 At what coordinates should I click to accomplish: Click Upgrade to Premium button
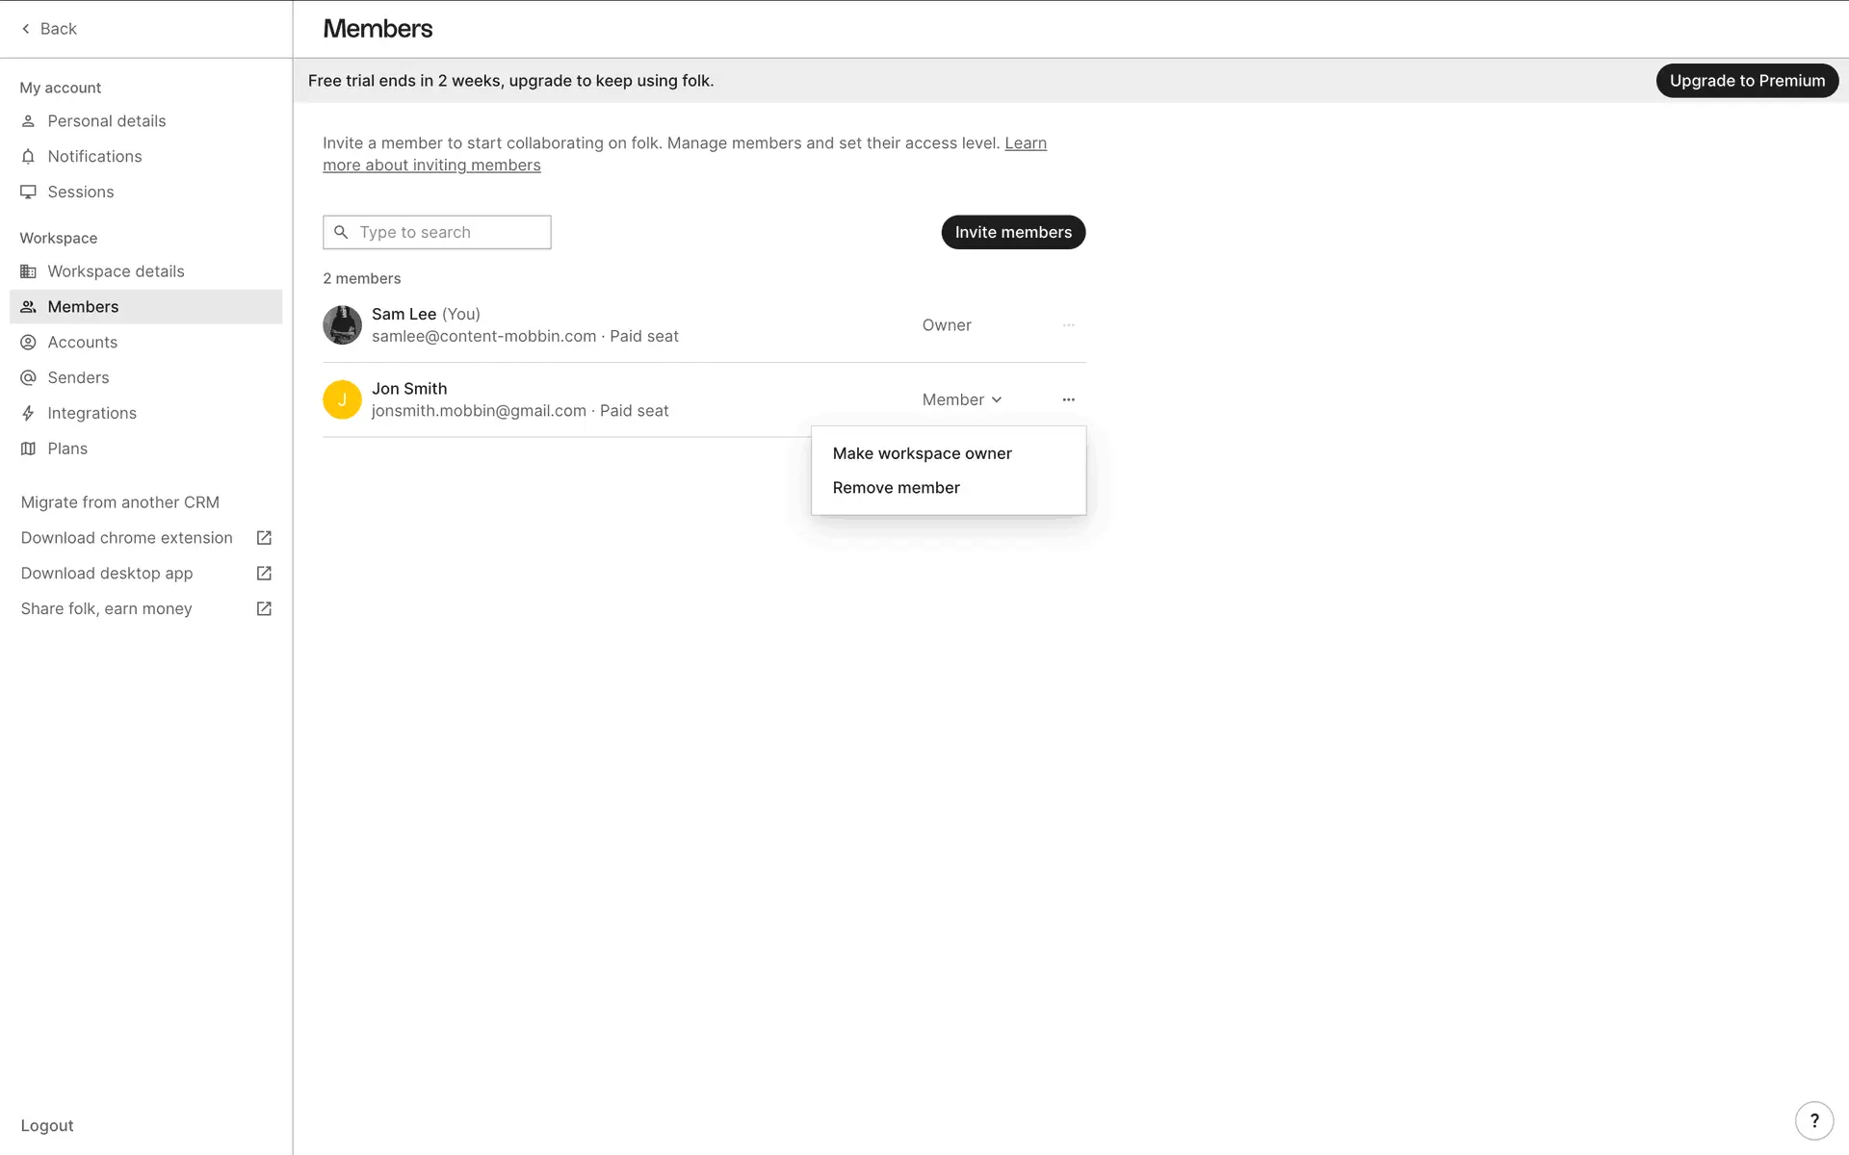[x=1746, y=81]
